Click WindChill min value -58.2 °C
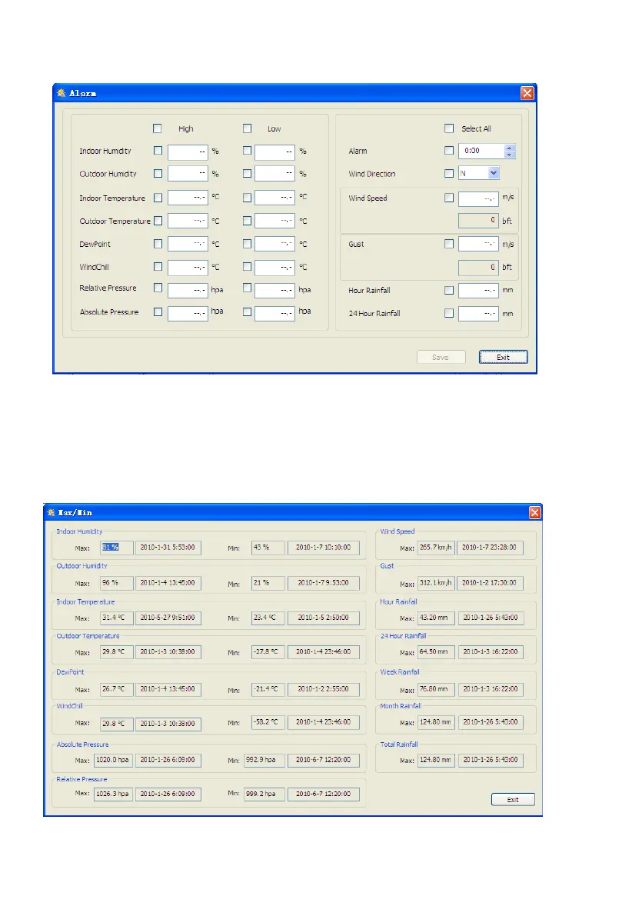This screenshot has width=632, height=916. coord(268,722)
